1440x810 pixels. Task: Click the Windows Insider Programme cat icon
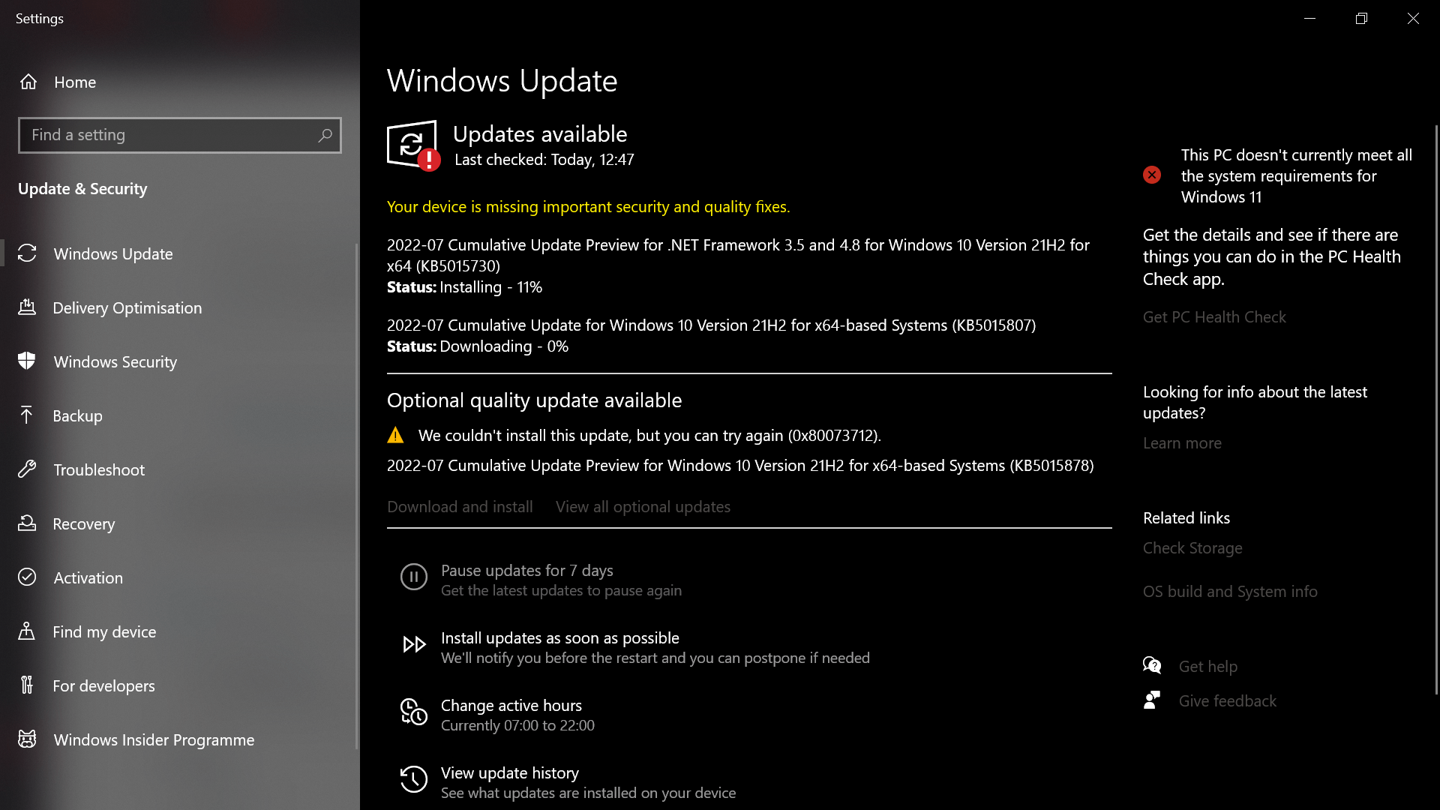pos(27,739)
